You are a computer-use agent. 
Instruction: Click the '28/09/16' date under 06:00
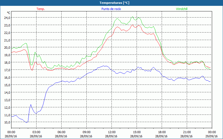coord(61,136)
